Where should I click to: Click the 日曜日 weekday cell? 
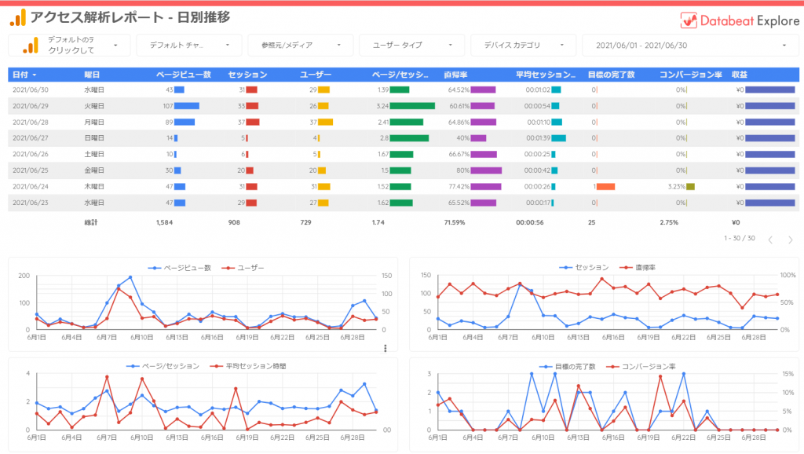(x=94, y=138)
